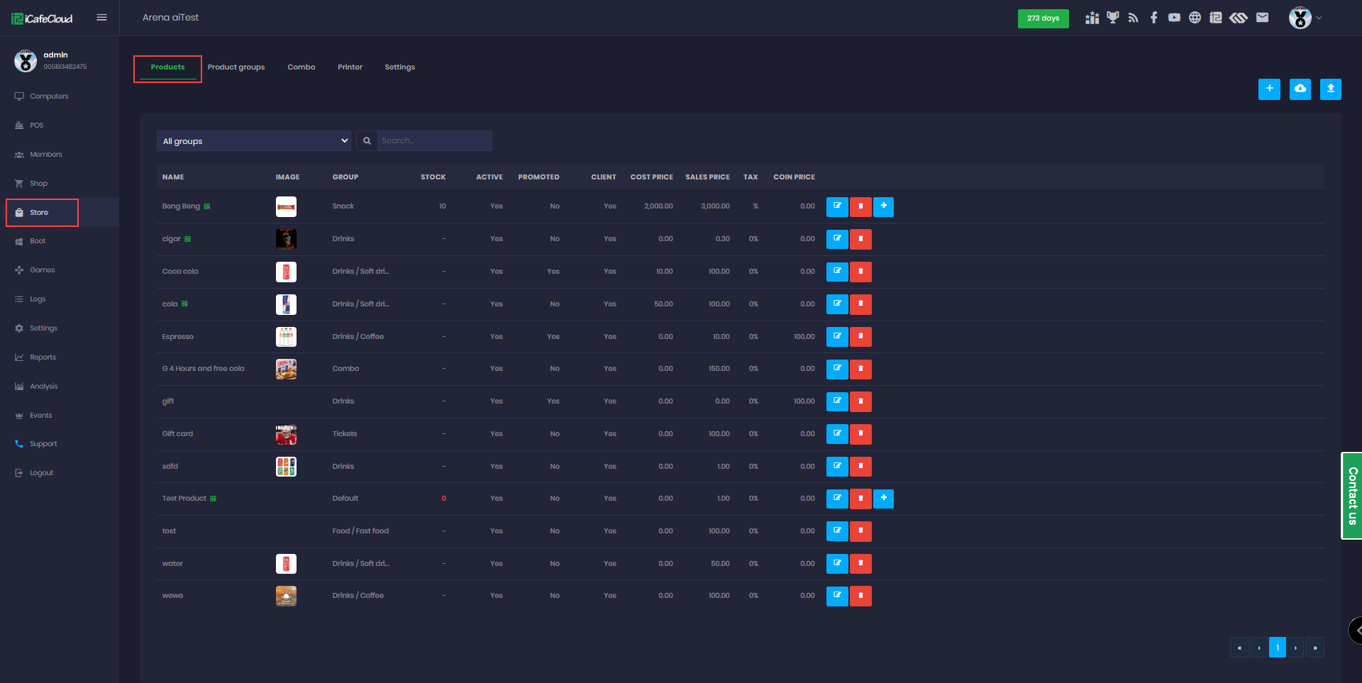Viewport: 1362px width, 683px height.
Task: Edit the Bong Bong product
Action: coord(837,206)
